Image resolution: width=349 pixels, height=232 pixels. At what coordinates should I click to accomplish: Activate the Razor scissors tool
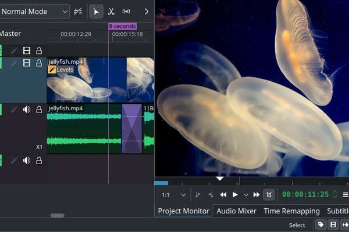tap(111, 12)
